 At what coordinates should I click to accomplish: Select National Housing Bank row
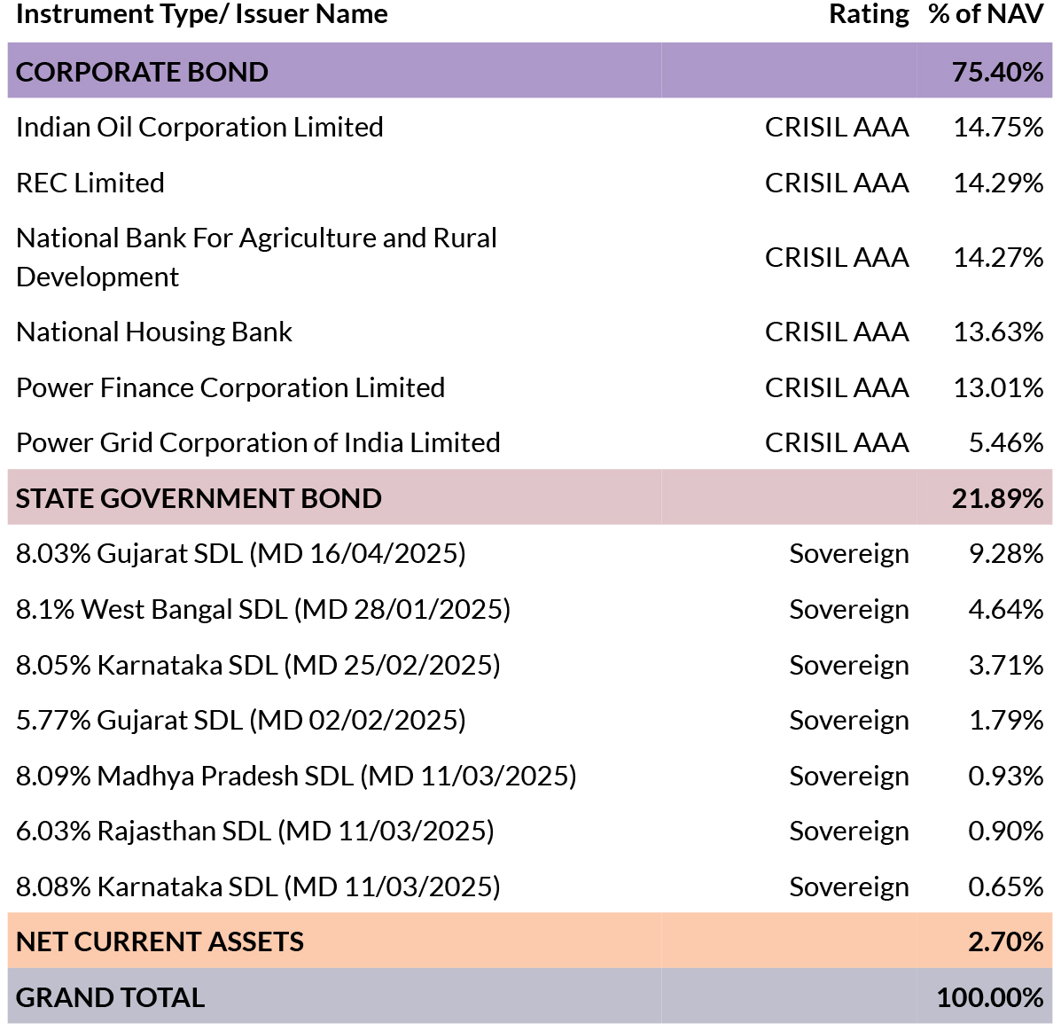(x=530, y=332)
